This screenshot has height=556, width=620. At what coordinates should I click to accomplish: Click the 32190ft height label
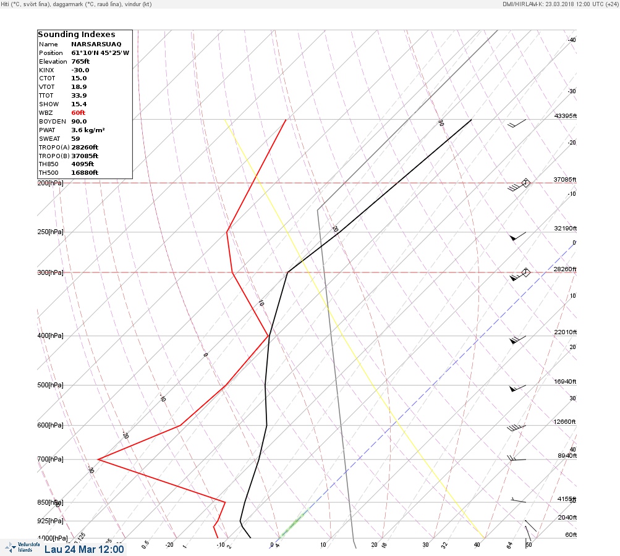click(566, 229)
